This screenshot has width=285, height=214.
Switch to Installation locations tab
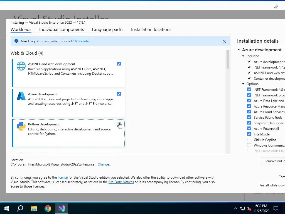(x=151, y=30)
